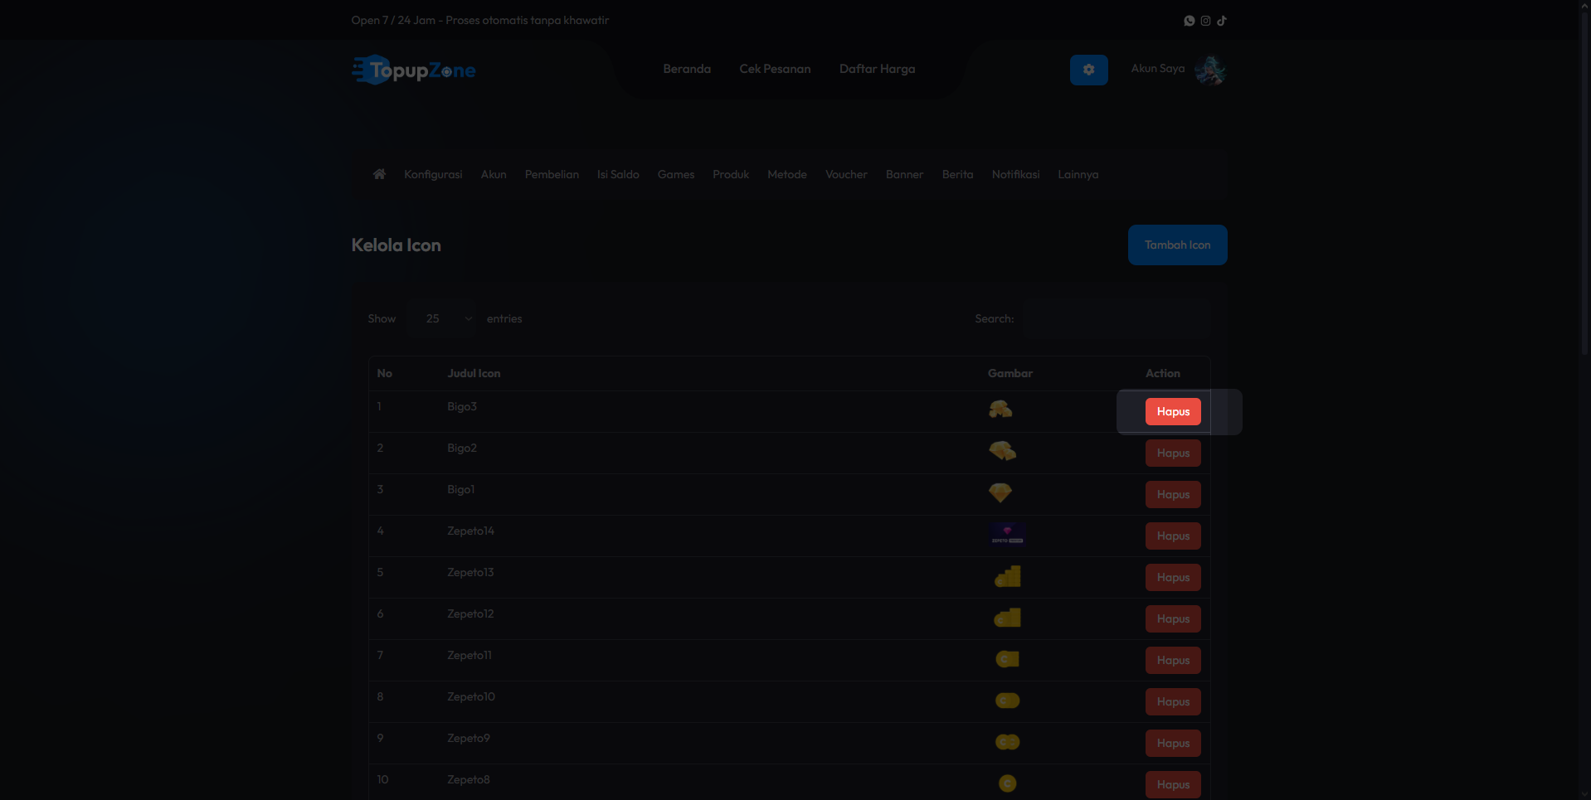Open the Show entries dropdown
The image size is (1591, 800).
(442, 318)
